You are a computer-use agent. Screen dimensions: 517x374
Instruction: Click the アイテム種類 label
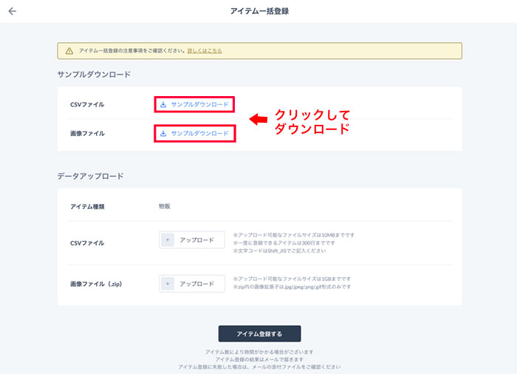click(x=87, y=207)
